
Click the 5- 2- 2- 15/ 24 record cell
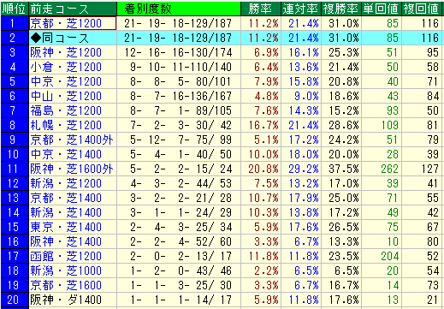point(179,169)
